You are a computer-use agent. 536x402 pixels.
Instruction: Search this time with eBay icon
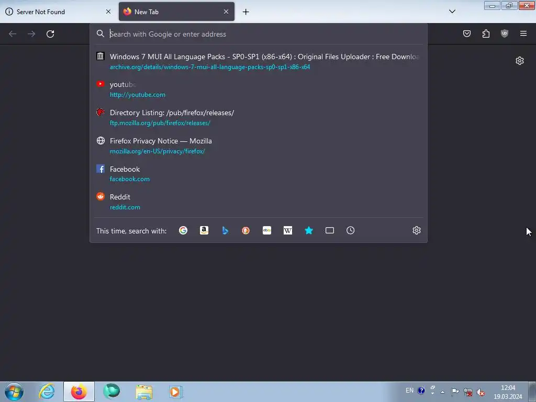click(x=266, y=230)
